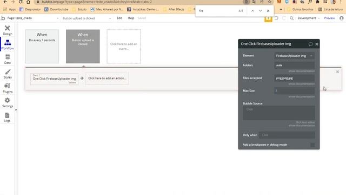
Task: Open the Button upload is clicked event dropdown
Action: [x=86, y=18]
